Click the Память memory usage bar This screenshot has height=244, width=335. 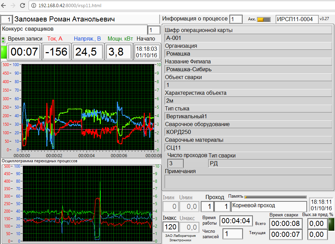point(275,197)
